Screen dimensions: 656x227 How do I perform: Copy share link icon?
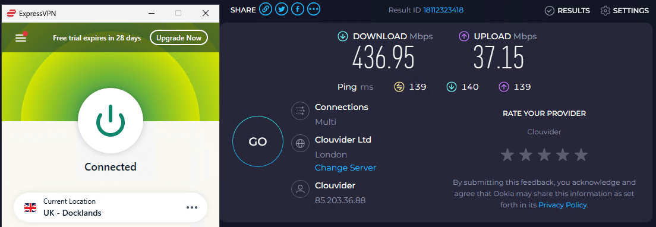point(265,10)
